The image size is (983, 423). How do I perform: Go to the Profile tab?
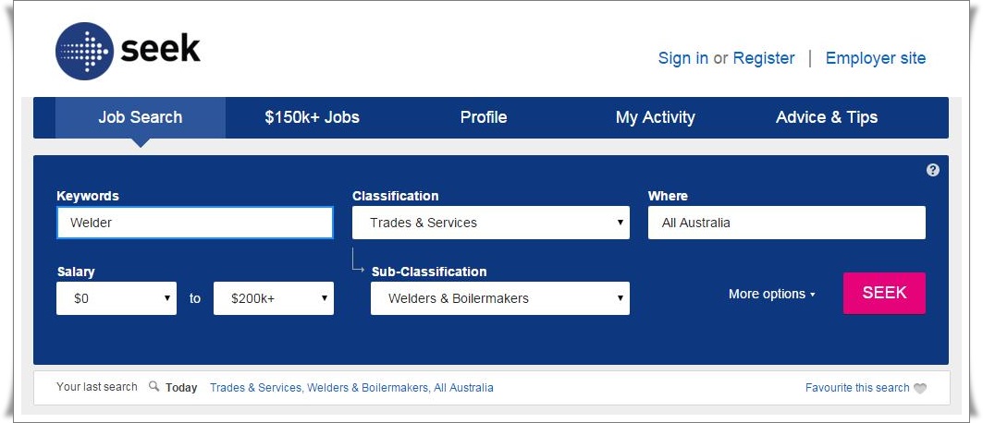(x=484, y=117)
